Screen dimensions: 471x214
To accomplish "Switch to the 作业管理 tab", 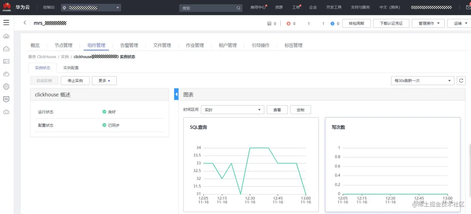I will click(x=195, y=45).
